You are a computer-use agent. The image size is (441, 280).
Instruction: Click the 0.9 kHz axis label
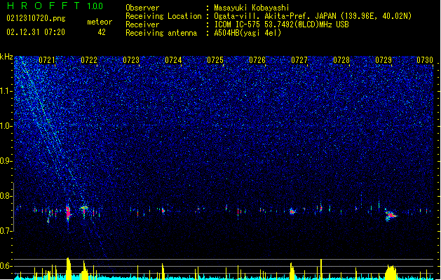coord(6,161)
